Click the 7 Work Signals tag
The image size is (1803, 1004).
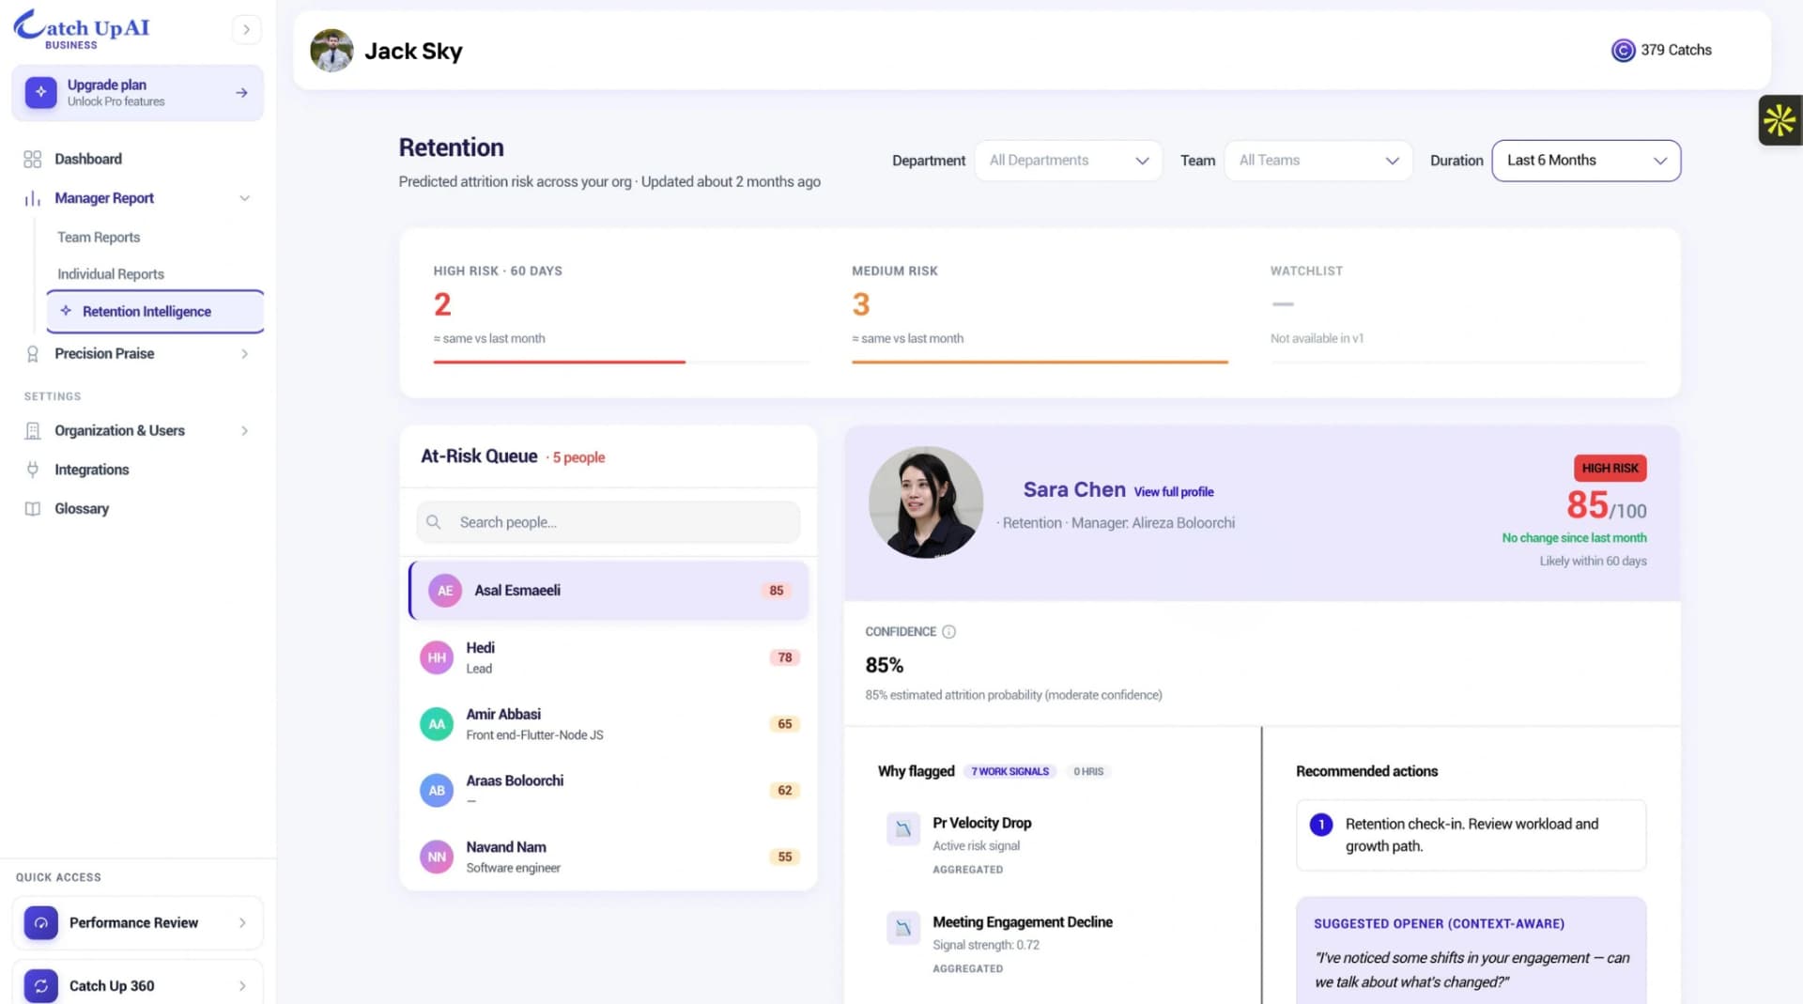click(1009, 772)
